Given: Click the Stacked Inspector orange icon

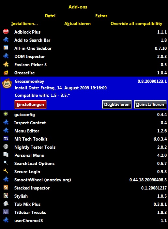Looking at the screenshot, I should click(6, 187).
